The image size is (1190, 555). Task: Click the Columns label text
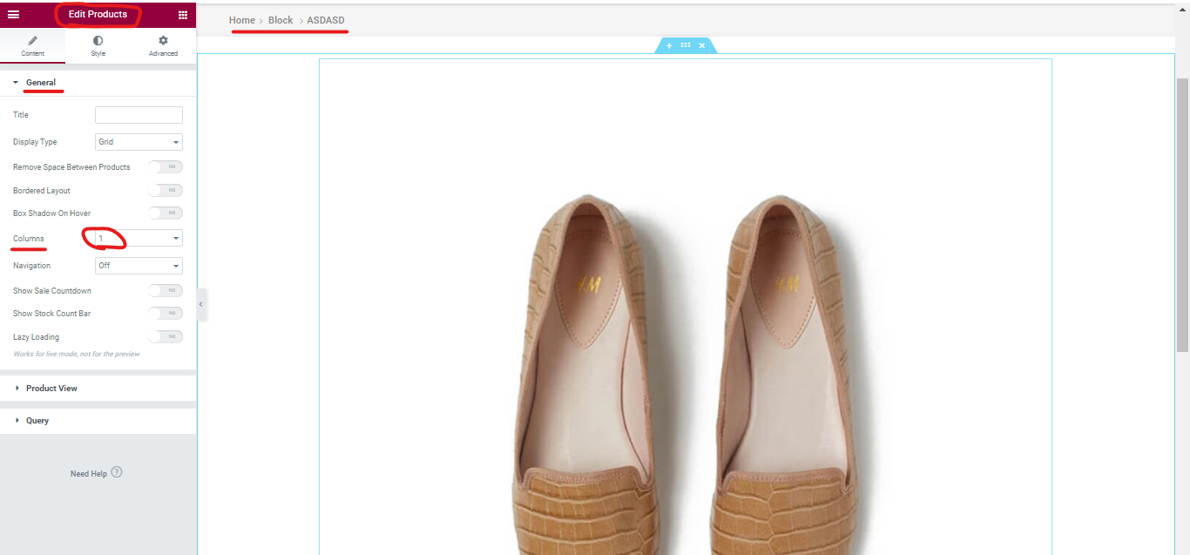(29, 239)
